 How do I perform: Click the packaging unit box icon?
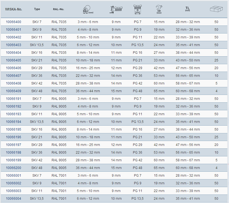216,9
